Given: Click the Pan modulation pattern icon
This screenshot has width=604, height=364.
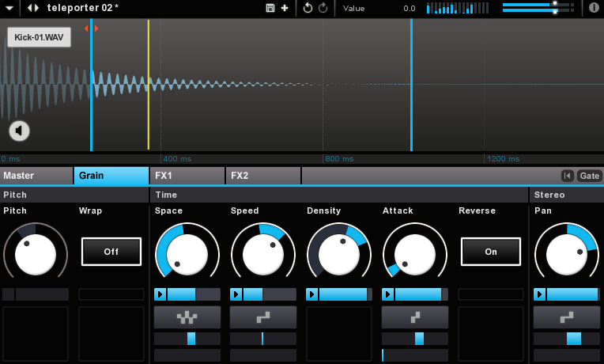Looking at the screenshot, I should click(566, 317).
